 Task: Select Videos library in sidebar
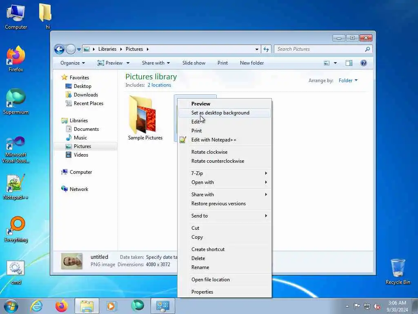77,155
